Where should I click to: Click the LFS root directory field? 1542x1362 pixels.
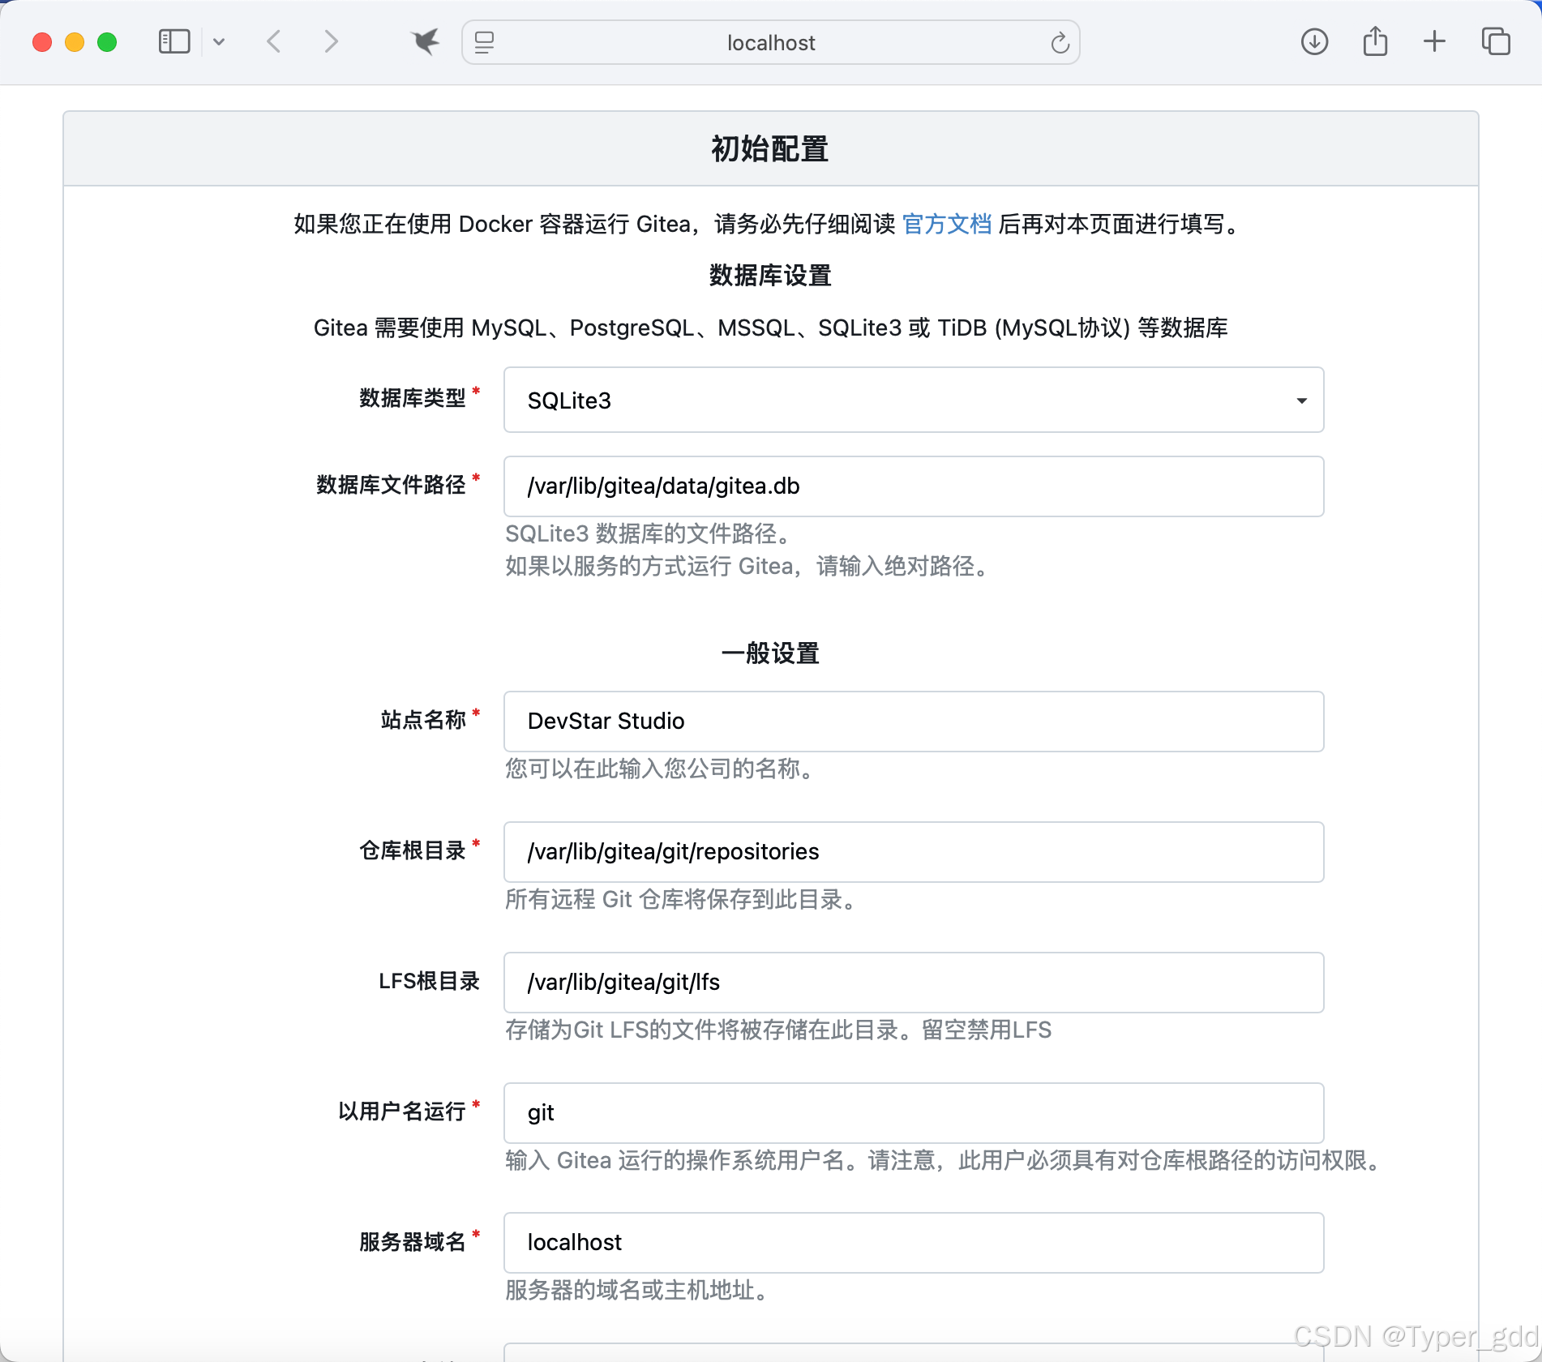[913, 983]
